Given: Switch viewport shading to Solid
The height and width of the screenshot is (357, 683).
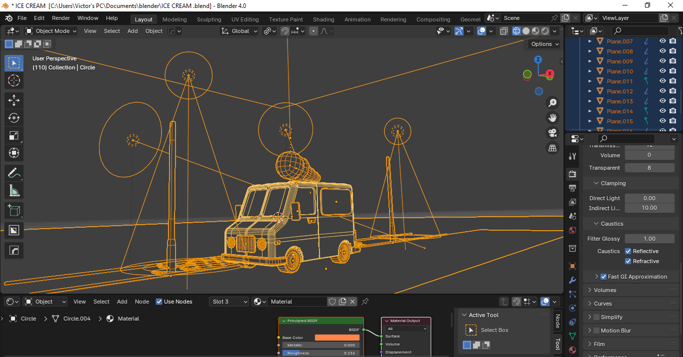Looking at the screenshot, I should 526,31.
